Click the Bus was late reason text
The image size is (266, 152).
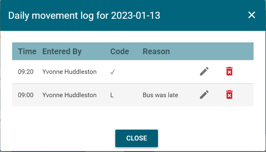coord(160,95)
